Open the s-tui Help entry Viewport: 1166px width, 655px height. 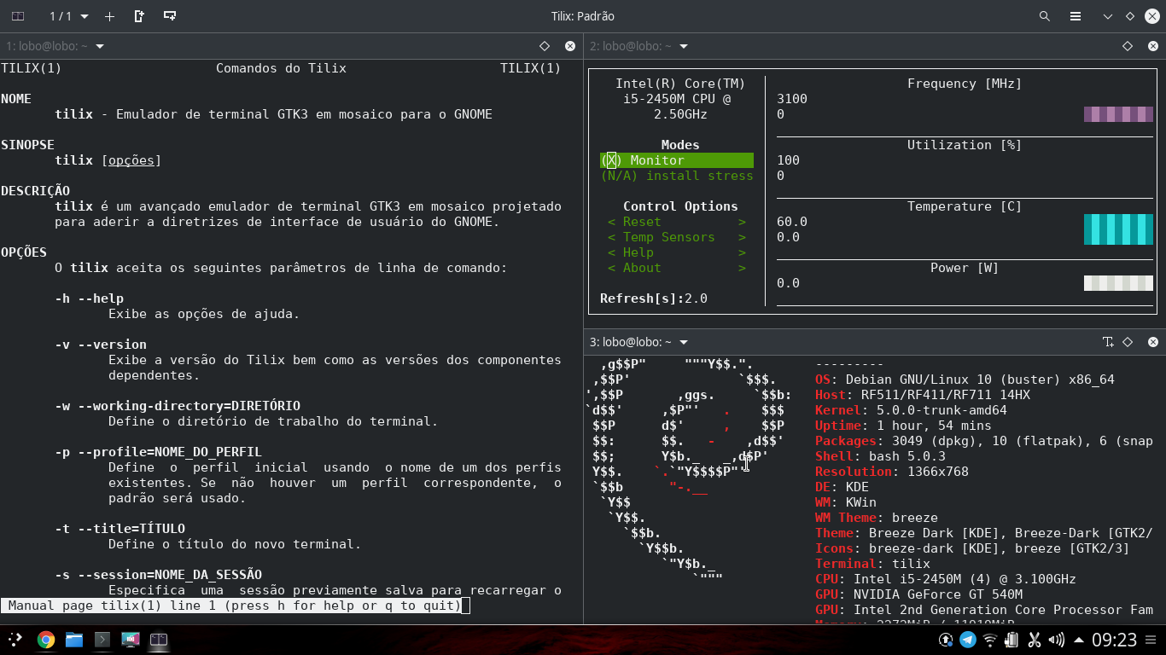click(637, 252)
